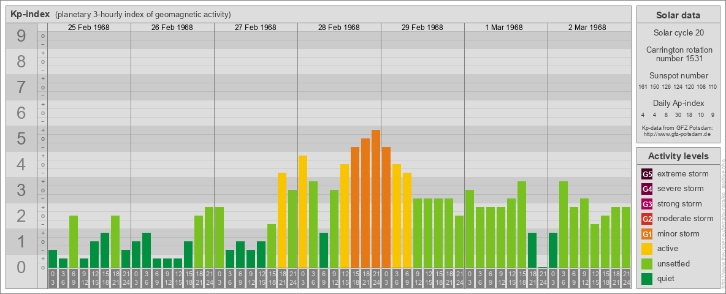Click the 25 Feb 1968 date header
The height and width of the screenshot is (294, 726).
pyautogui.click(x=89, y=28)
